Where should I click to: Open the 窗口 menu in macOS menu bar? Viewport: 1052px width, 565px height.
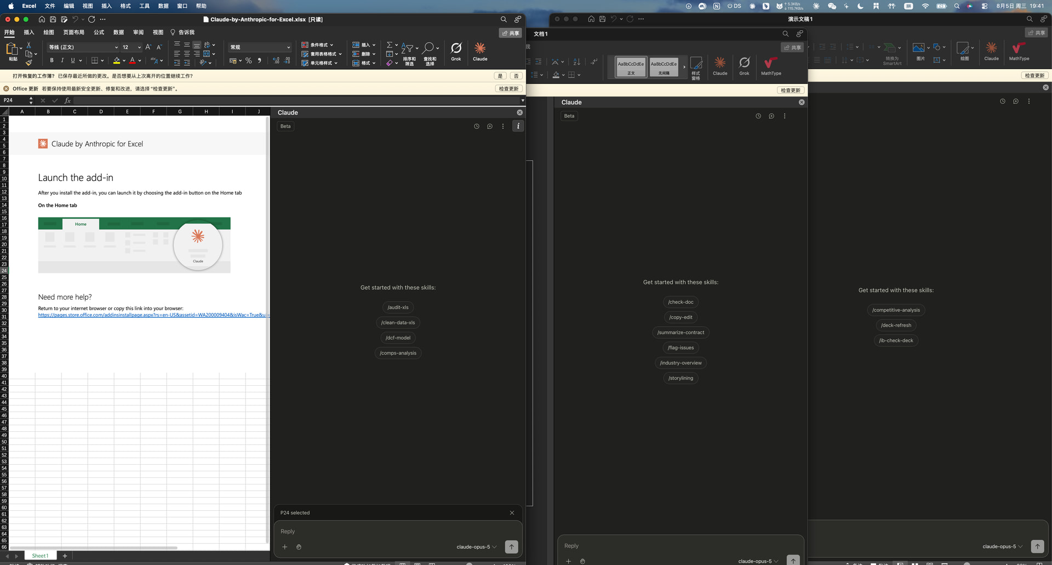(x=182, y=6)
